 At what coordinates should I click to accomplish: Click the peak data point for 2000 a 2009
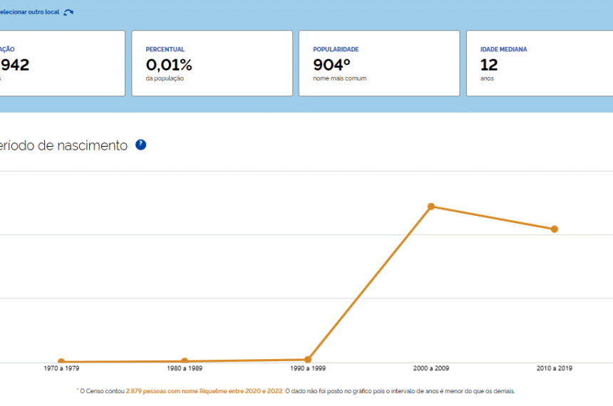click(x=431, y=207)
